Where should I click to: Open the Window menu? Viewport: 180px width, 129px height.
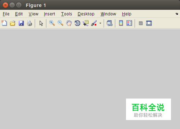click(108, 14)
